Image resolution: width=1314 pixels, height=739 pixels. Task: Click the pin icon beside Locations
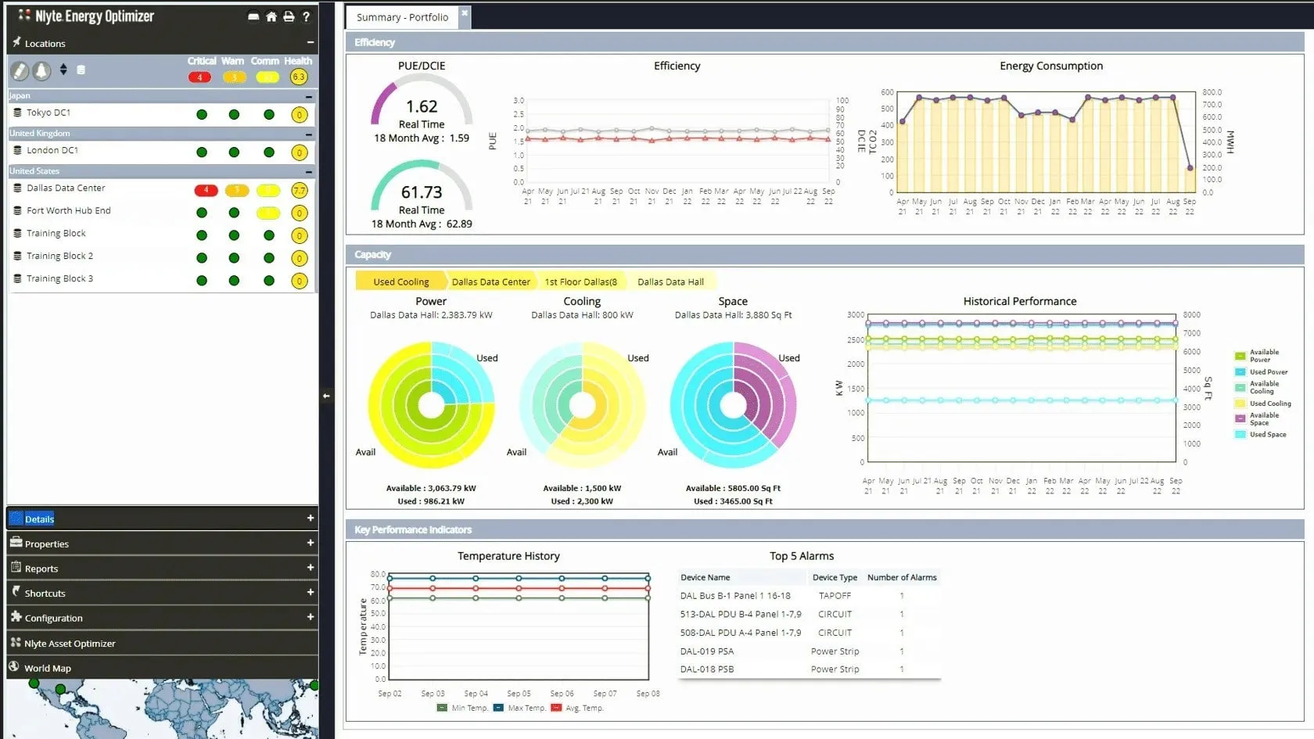tap(16, 42)
